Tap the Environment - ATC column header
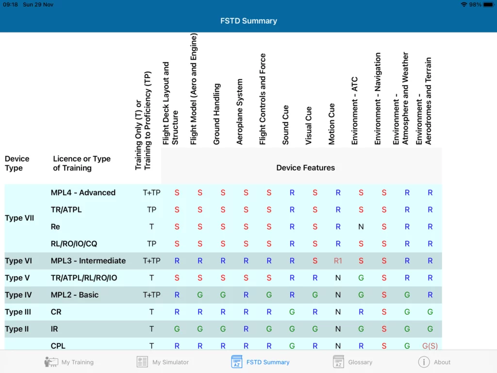Screen dimensions: 497x373 click(x=355, y=111)
